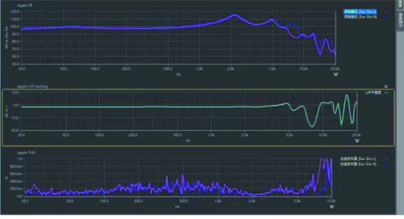Image resolution: width=404 pixels, height=219 pixels.
Task: Expand the Apple THD graph's double-chevron options
Action: pos(332,207)
